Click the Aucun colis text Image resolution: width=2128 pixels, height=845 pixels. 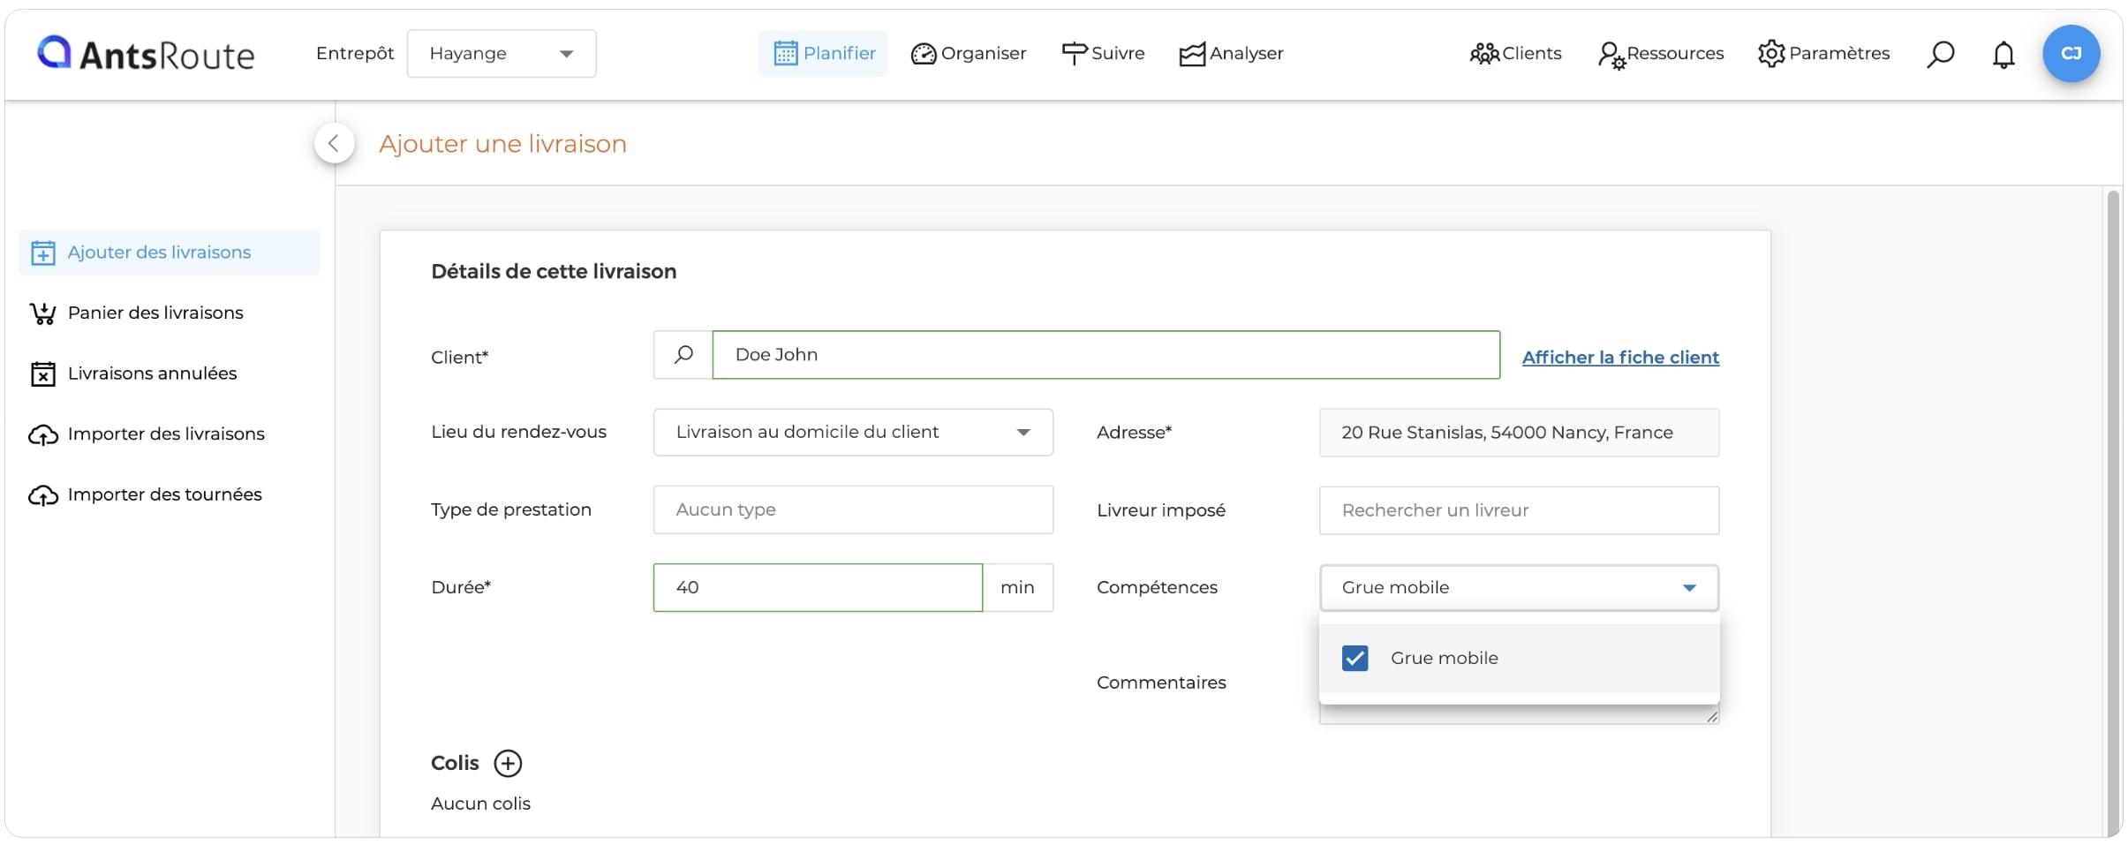coord(480,804)
